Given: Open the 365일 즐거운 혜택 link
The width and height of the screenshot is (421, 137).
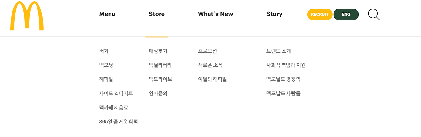Looking at the screenshot, I should [x=118, y=122].
